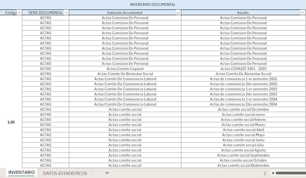
Task: Select the INVENTARIO DOCUMENTAL title cell
Action: coord(153,4)
